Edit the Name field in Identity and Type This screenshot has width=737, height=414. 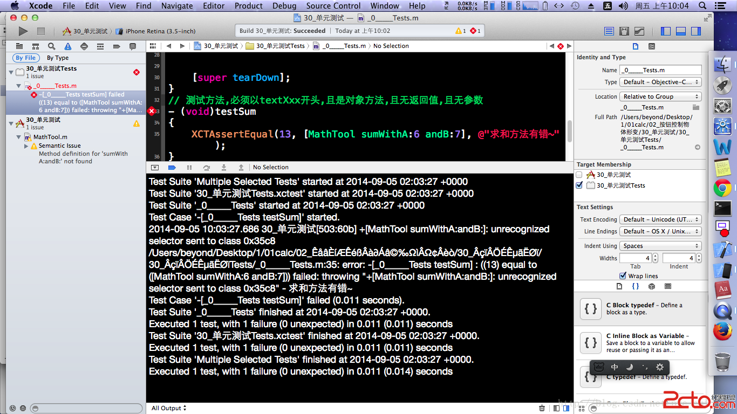coord(660,70)
